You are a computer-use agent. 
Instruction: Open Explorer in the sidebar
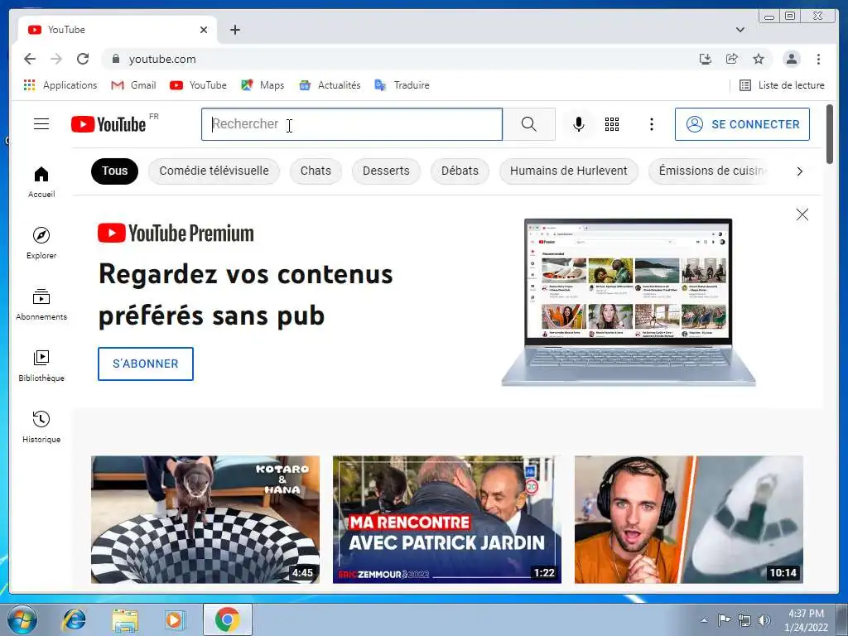click(x=41, y=243)
